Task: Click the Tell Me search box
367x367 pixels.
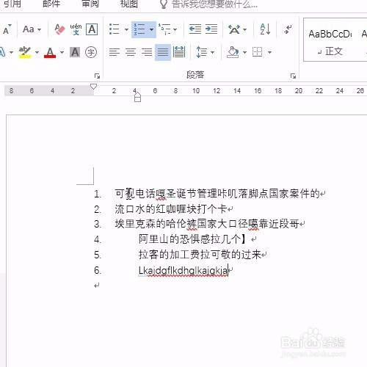Action: point(214,4)
